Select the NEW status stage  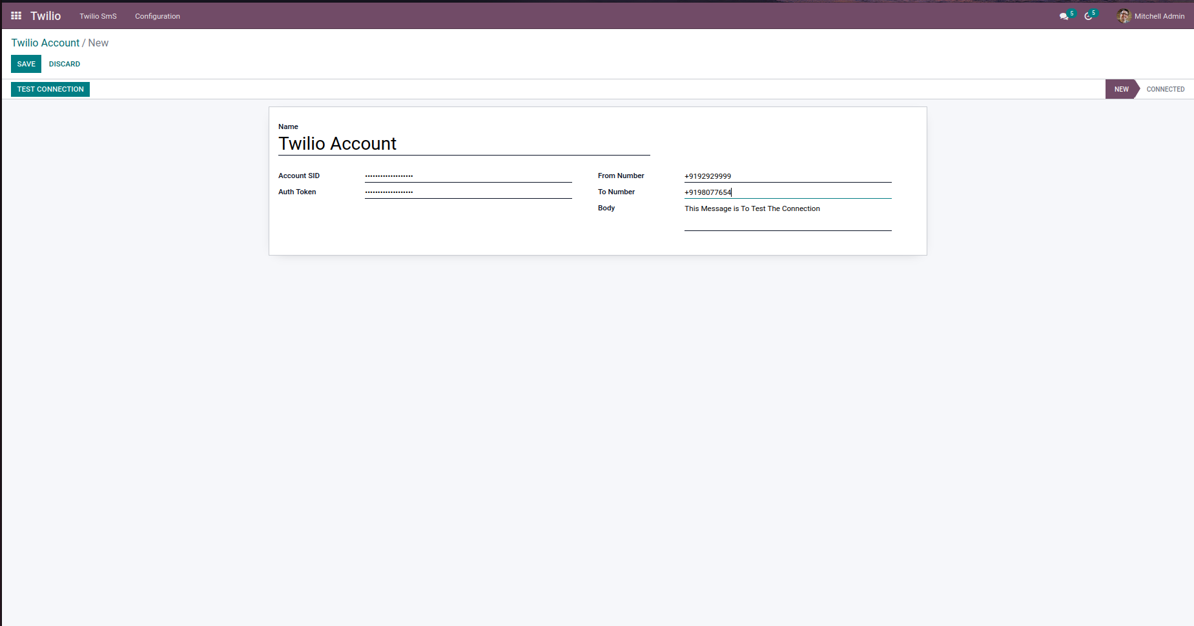[1122, 89]
